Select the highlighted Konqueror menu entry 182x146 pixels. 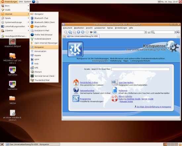click(x=44, y=47)
